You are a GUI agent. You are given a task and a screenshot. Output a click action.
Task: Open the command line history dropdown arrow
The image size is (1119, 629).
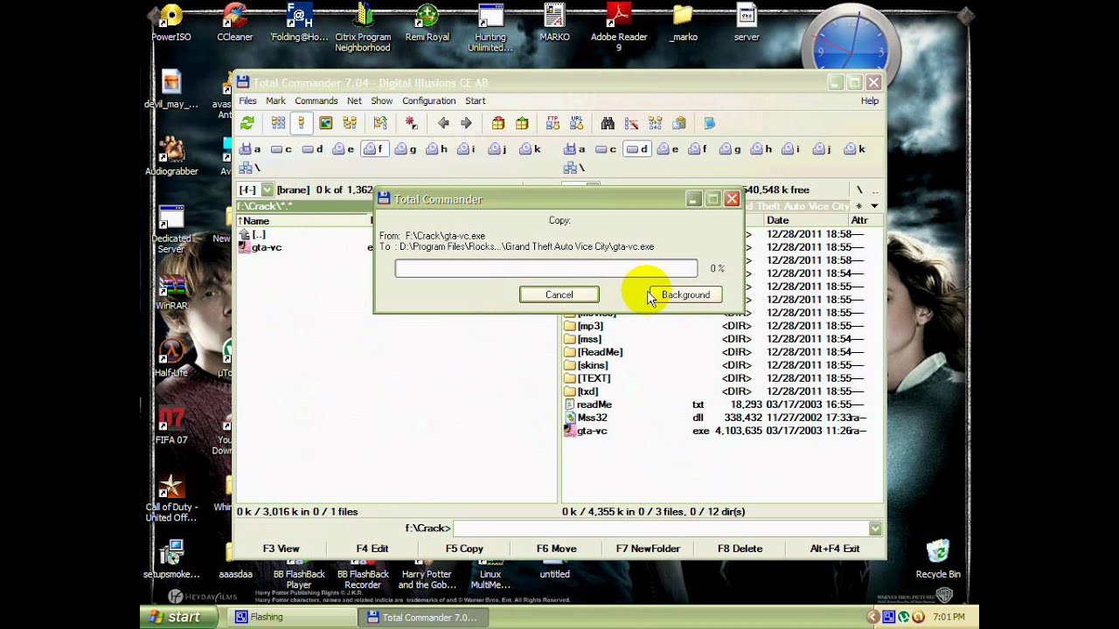point(875,529)
